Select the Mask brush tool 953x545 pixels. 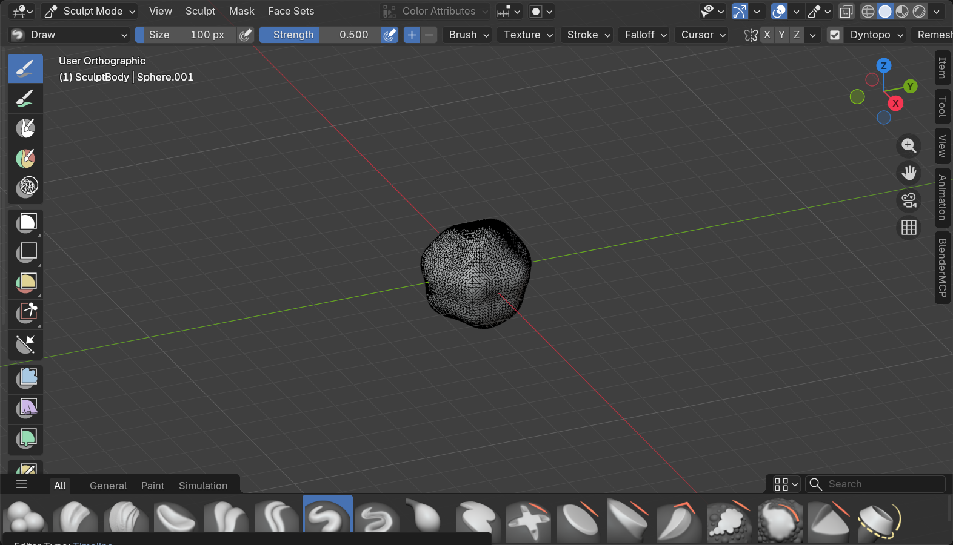click(25, 128)
